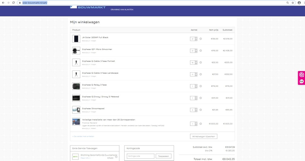The image size is (305, 161).
Task: Click the Stichting Garantiefonds logo thumbnail
Action: pyautogui.click(x=75, y=156)
